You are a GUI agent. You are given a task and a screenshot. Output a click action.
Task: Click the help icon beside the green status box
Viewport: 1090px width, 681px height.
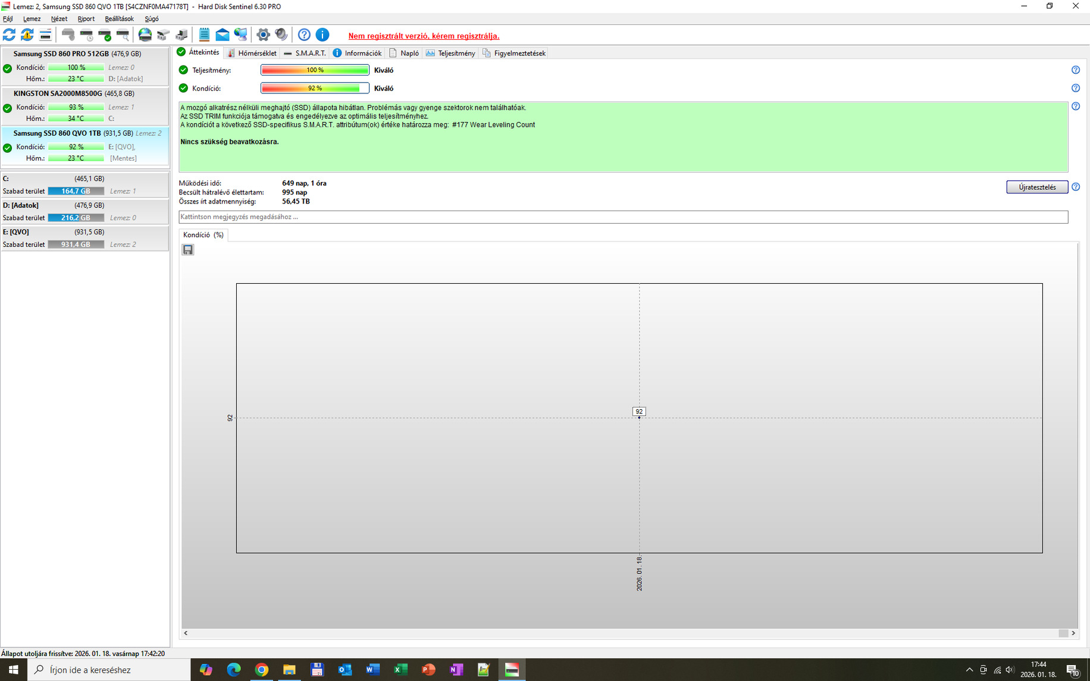coord(1076,106)
